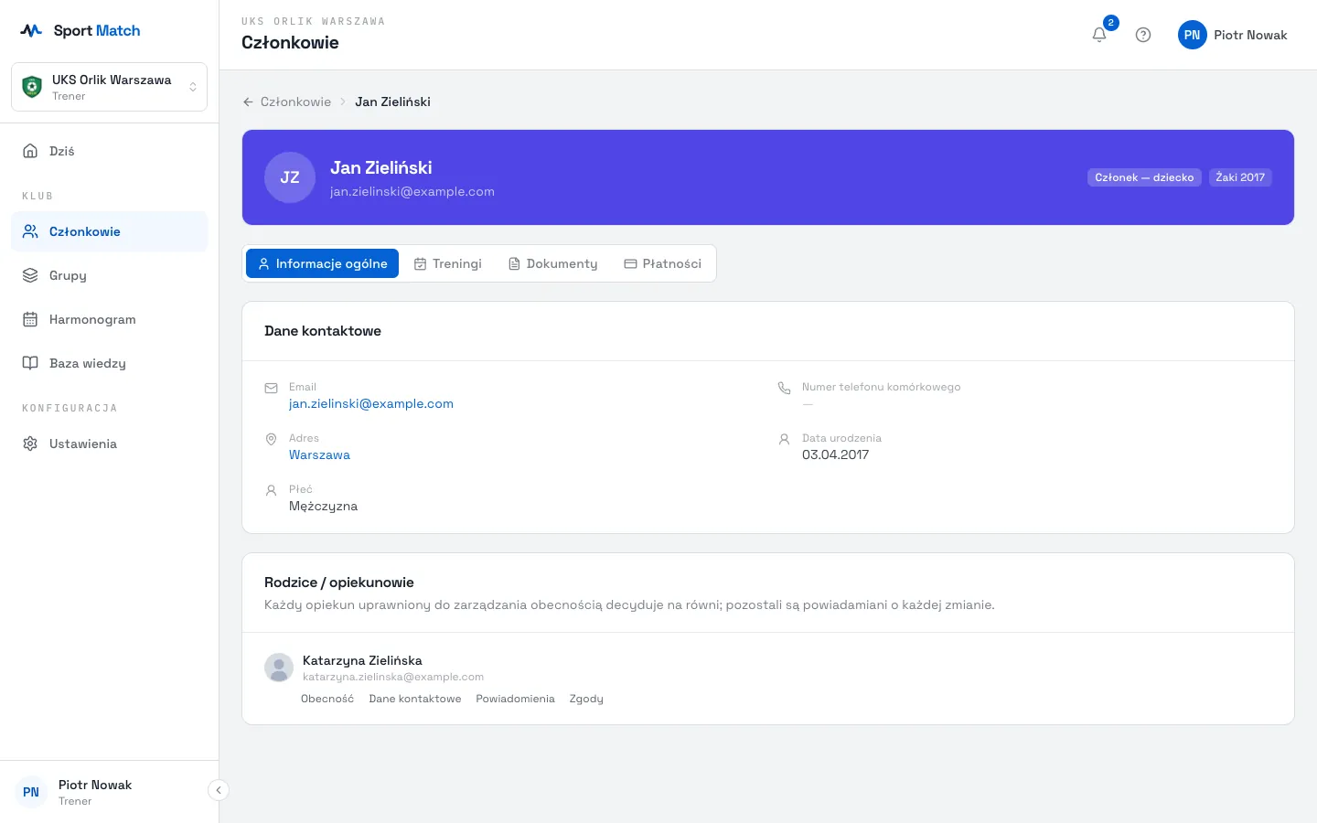Click the birth date 03.04.2017

(836, 454)
